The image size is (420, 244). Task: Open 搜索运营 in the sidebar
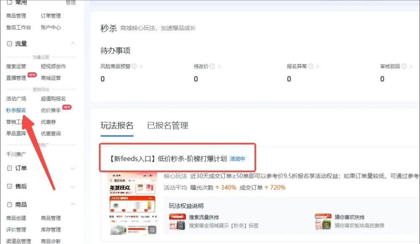point(16,66)
